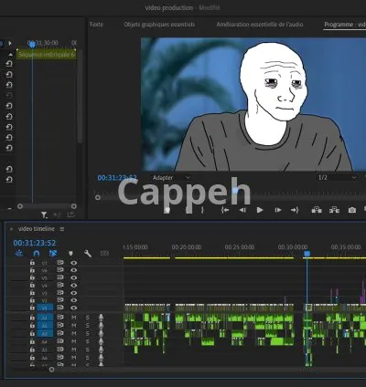Screen dimensions: 366x387
Task: Open the video timeline panel menu
Action: pos(62,229)
